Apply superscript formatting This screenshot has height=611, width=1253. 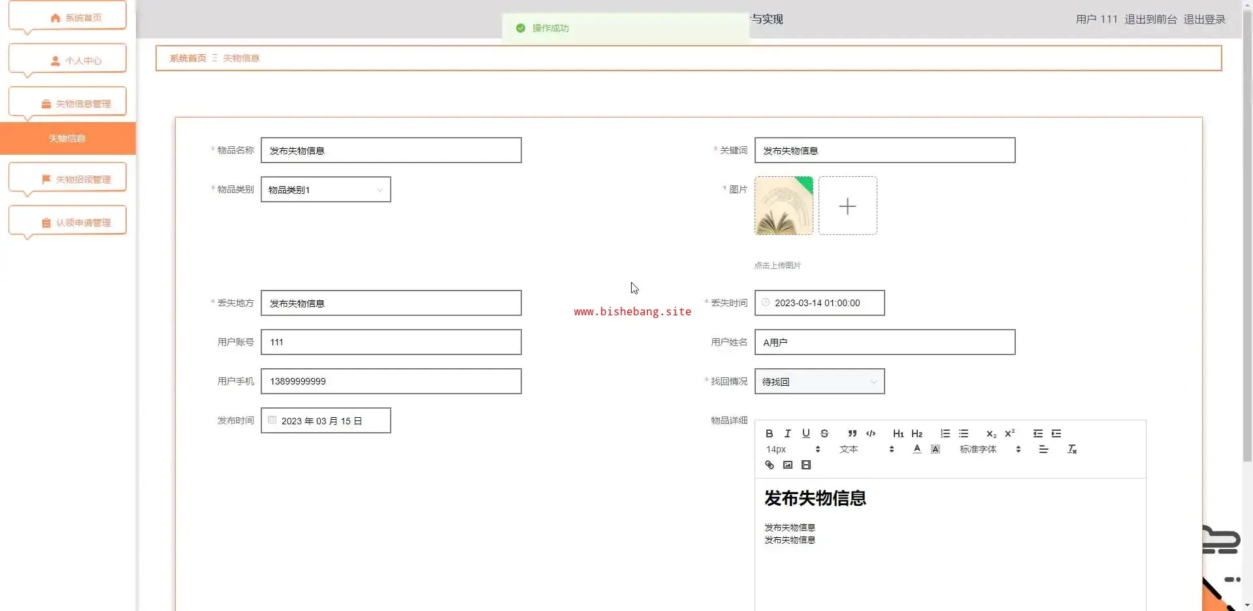(1010, 433)
